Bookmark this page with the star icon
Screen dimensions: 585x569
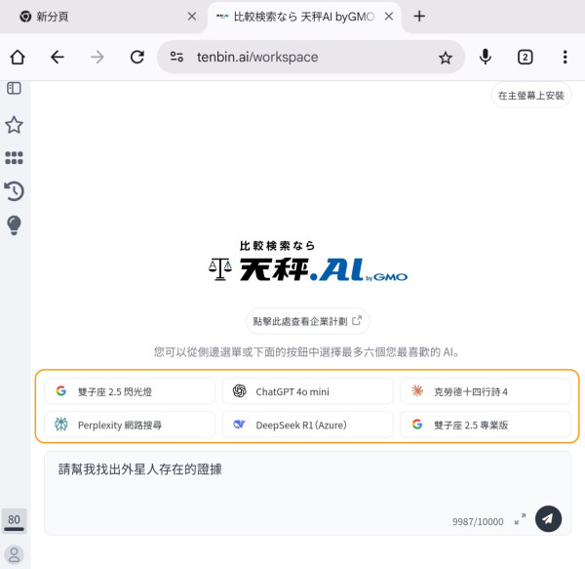(x=446, y=58)
